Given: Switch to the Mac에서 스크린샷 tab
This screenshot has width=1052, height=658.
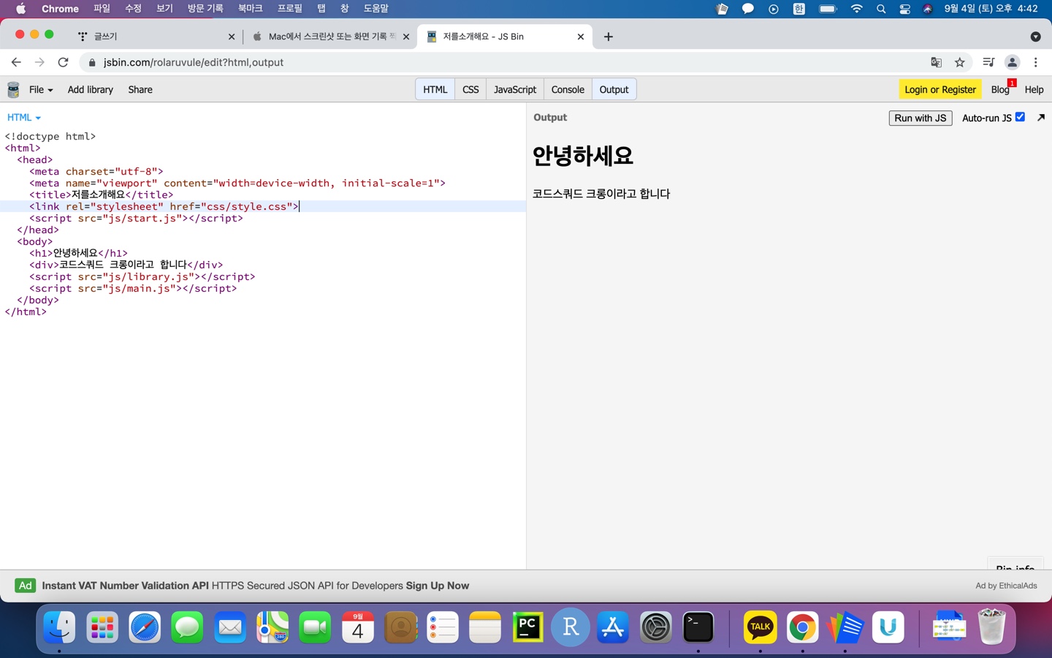Looking at the screenshot, I should point(331,37).
